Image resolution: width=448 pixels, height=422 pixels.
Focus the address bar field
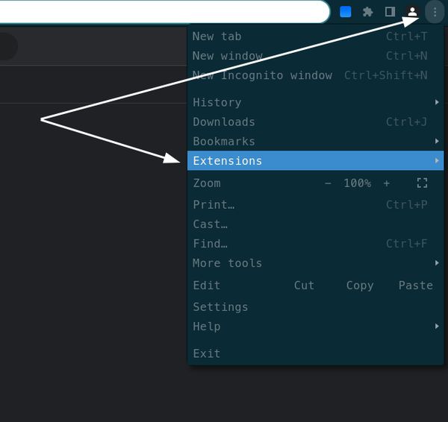click(164, 11)
